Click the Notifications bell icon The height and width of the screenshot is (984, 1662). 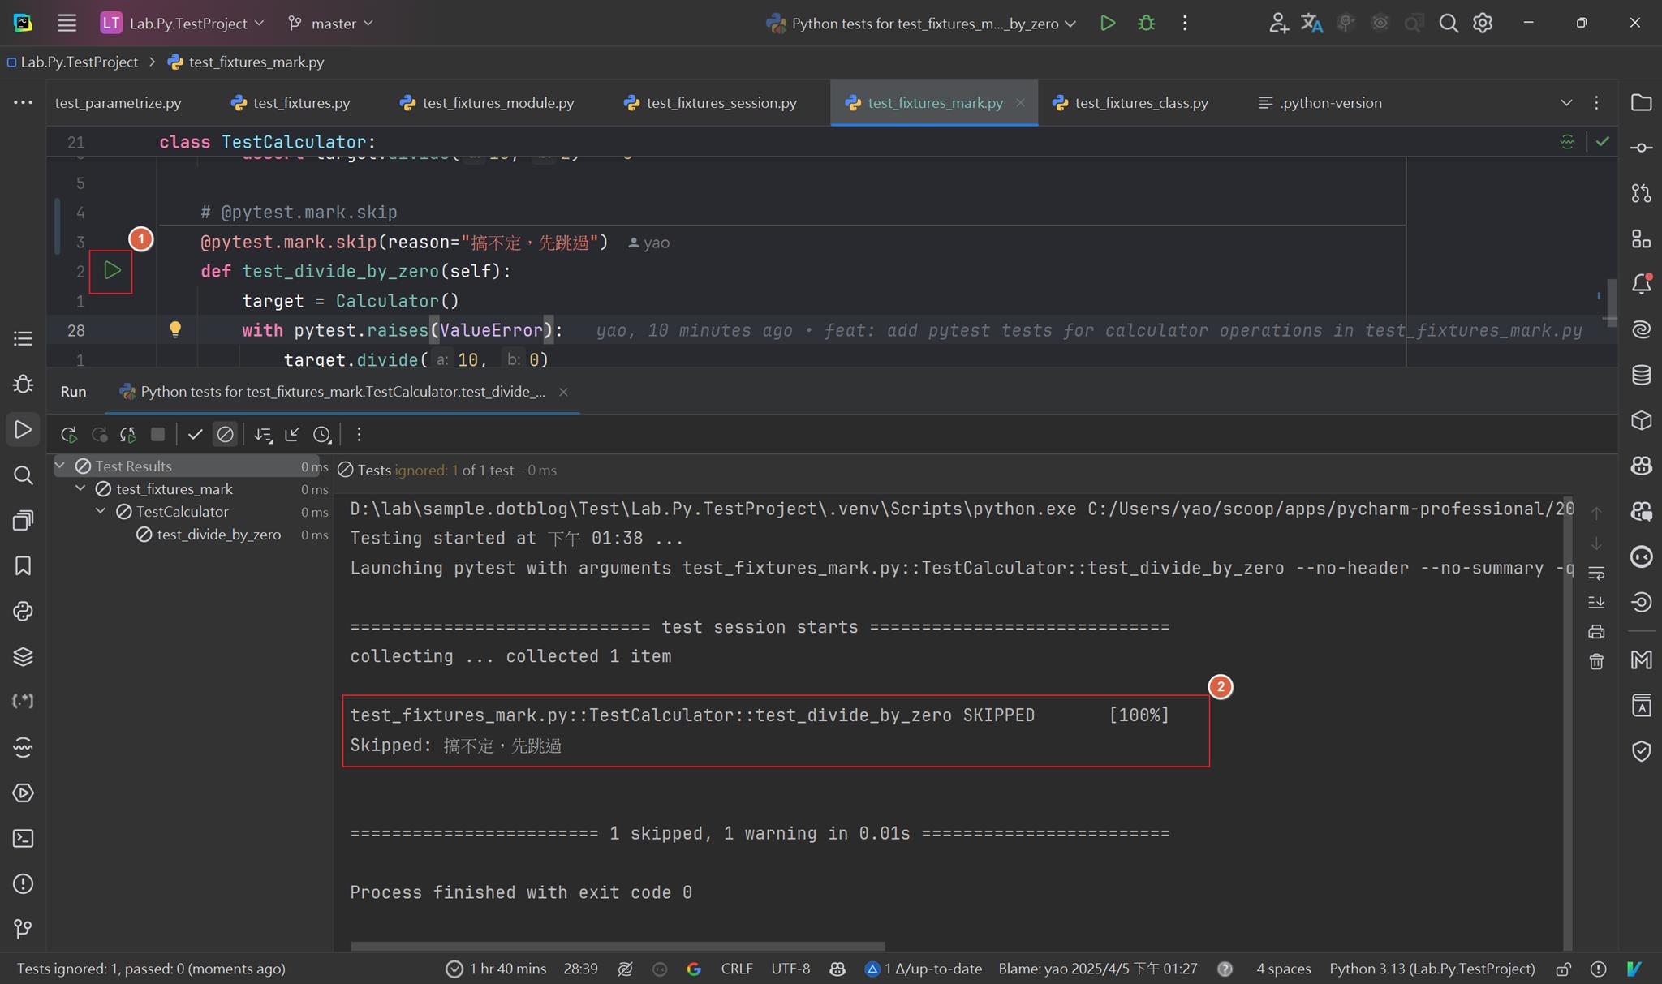click(x=1641, y=284)
